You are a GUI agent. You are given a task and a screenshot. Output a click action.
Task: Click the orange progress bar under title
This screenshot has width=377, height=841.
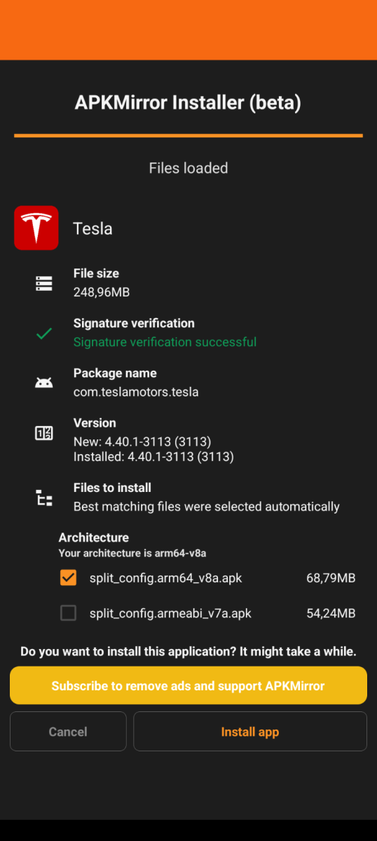coord(188,135)
